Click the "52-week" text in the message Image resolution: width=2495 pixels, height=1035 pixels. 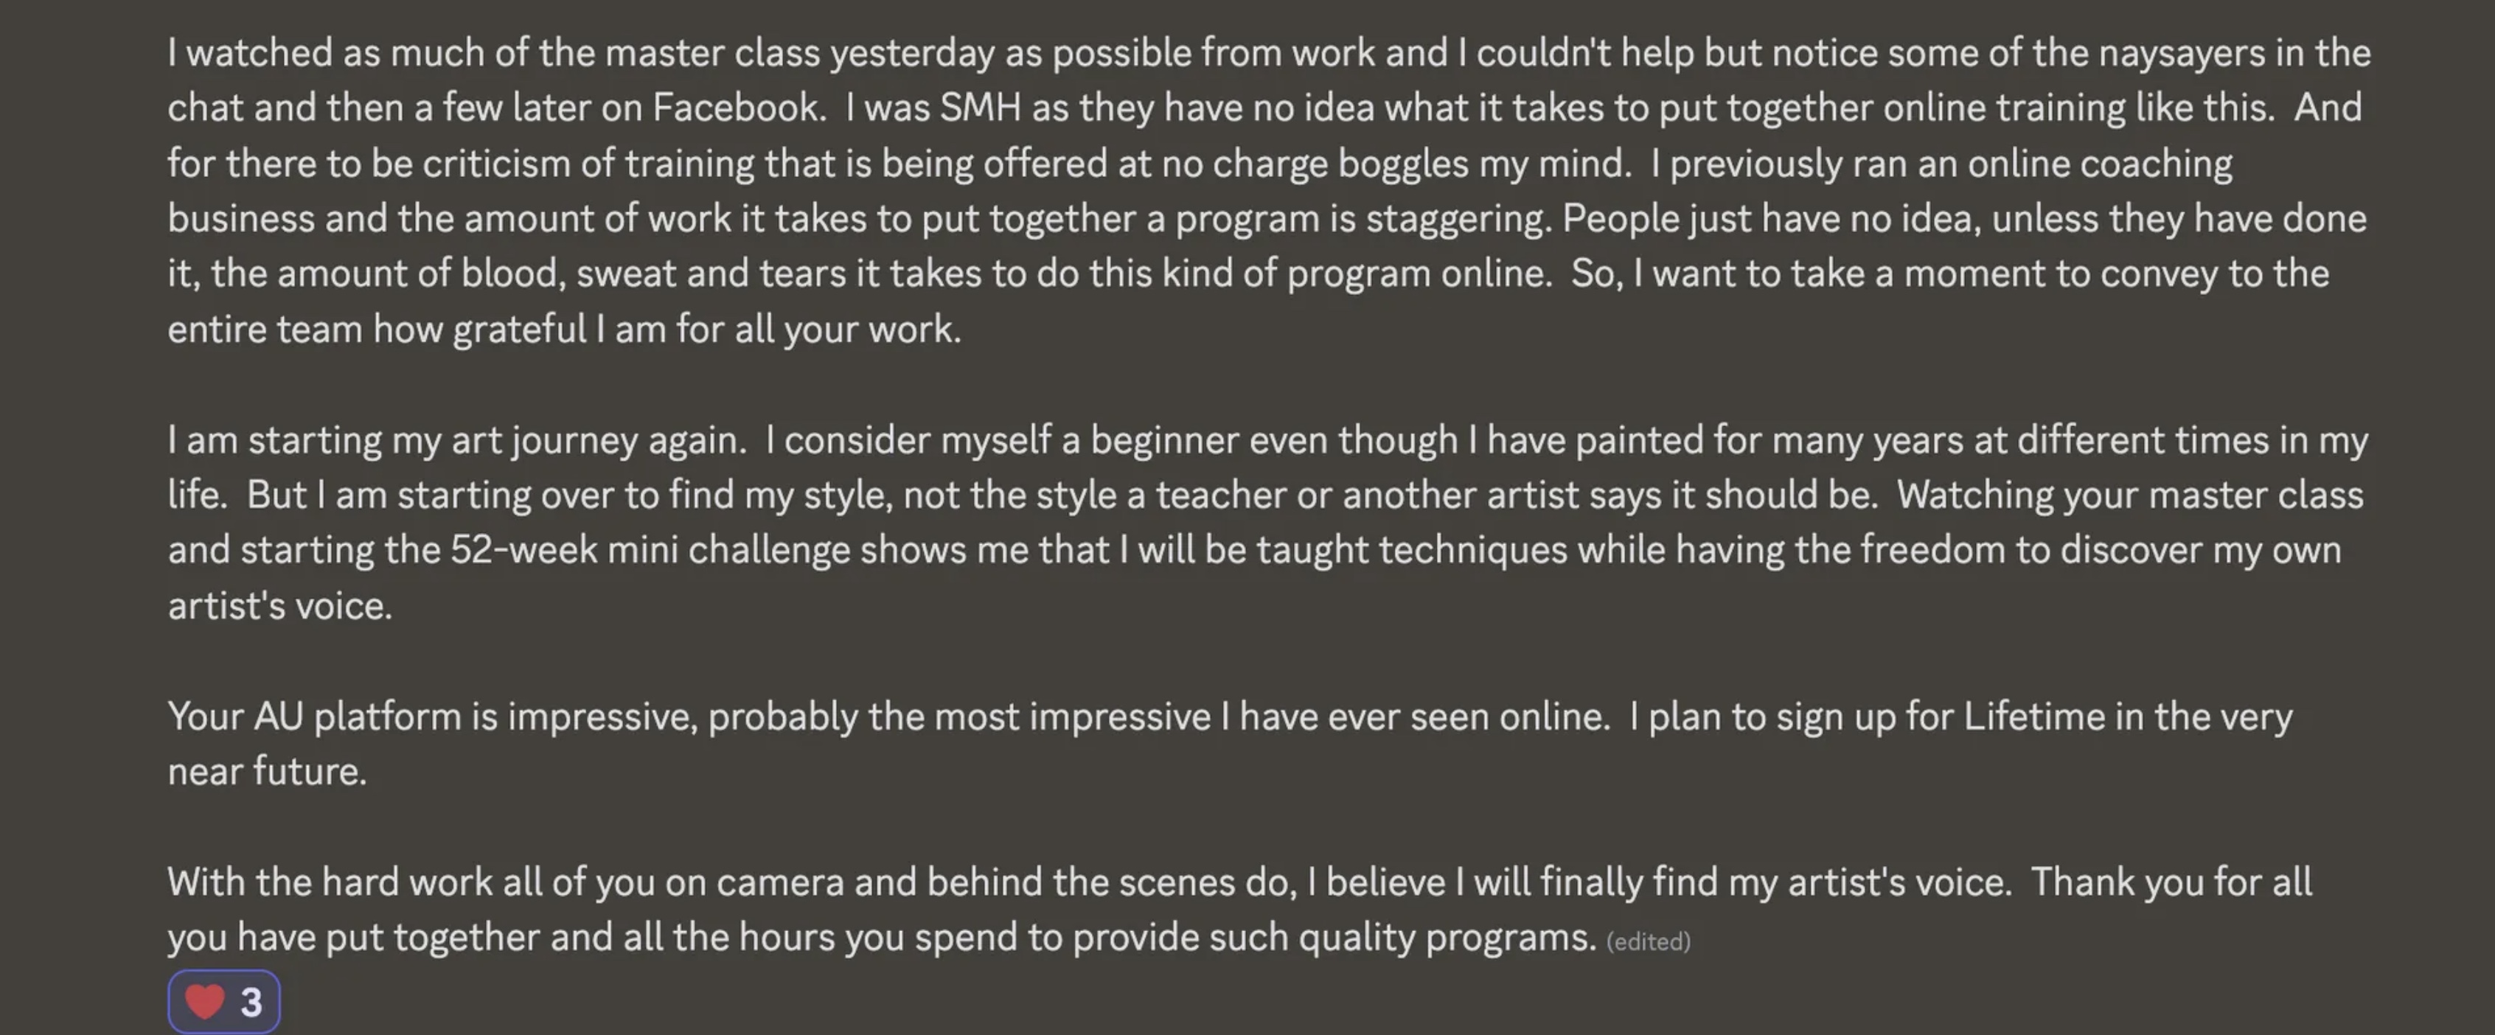tap(523, 550)
